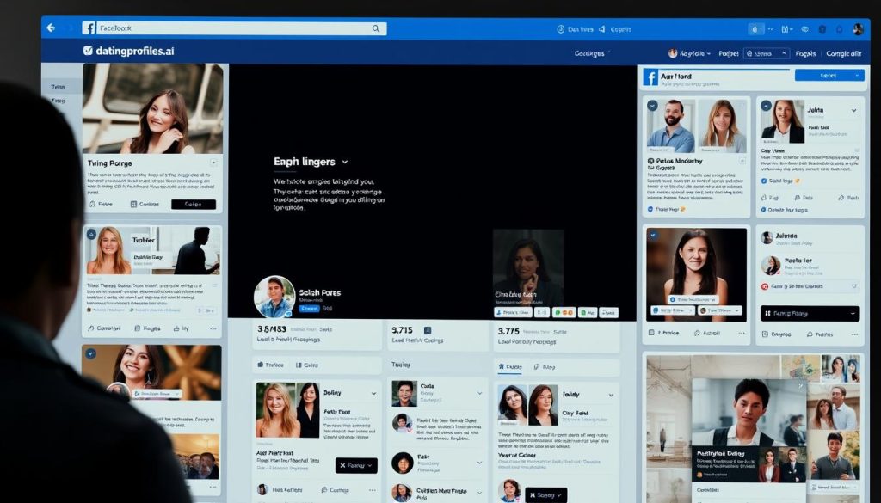The width and height of the screenshot is (881, 503).
Task: Click the red circle icon in the Jahlda list card
Action: tap(765, 286)
